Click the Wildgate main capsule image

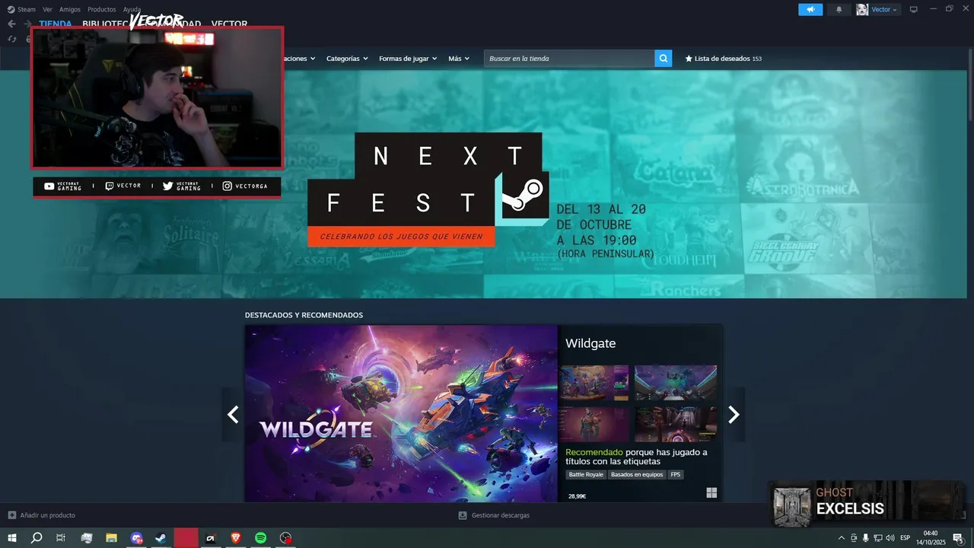click(x=401, y=414)
